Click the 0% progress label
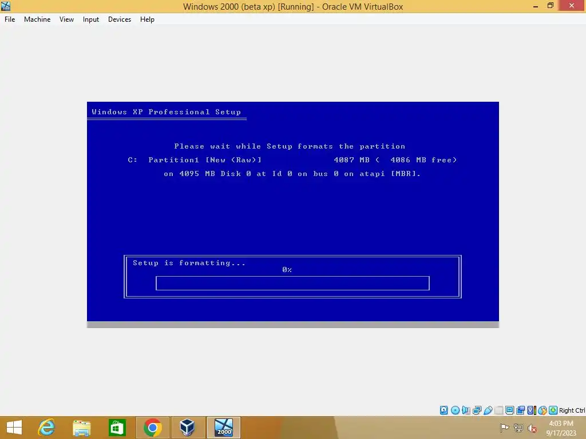Viewport: 586px width, 439px height. point(287,270)
